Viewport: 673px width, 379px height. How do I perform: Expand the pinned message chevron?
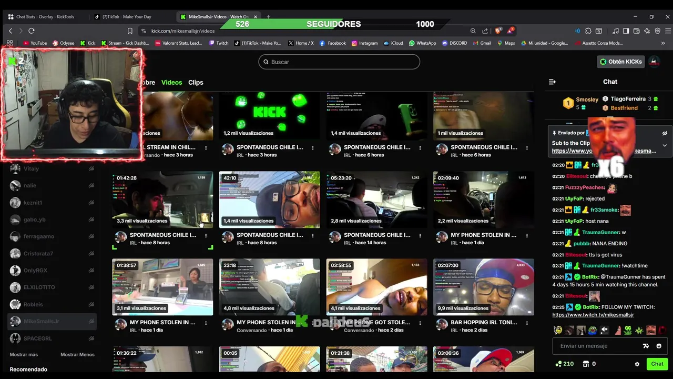[x=665, y=145]
